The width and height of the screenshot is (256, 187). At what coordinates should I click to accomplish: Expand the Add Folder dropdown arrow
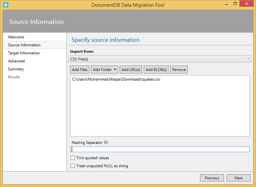[x=115, y=70]
